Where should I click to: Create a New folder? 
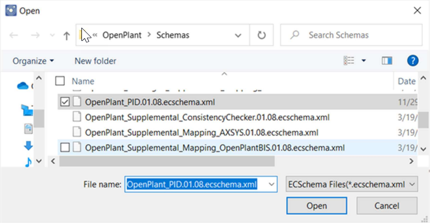click(95, 61)
